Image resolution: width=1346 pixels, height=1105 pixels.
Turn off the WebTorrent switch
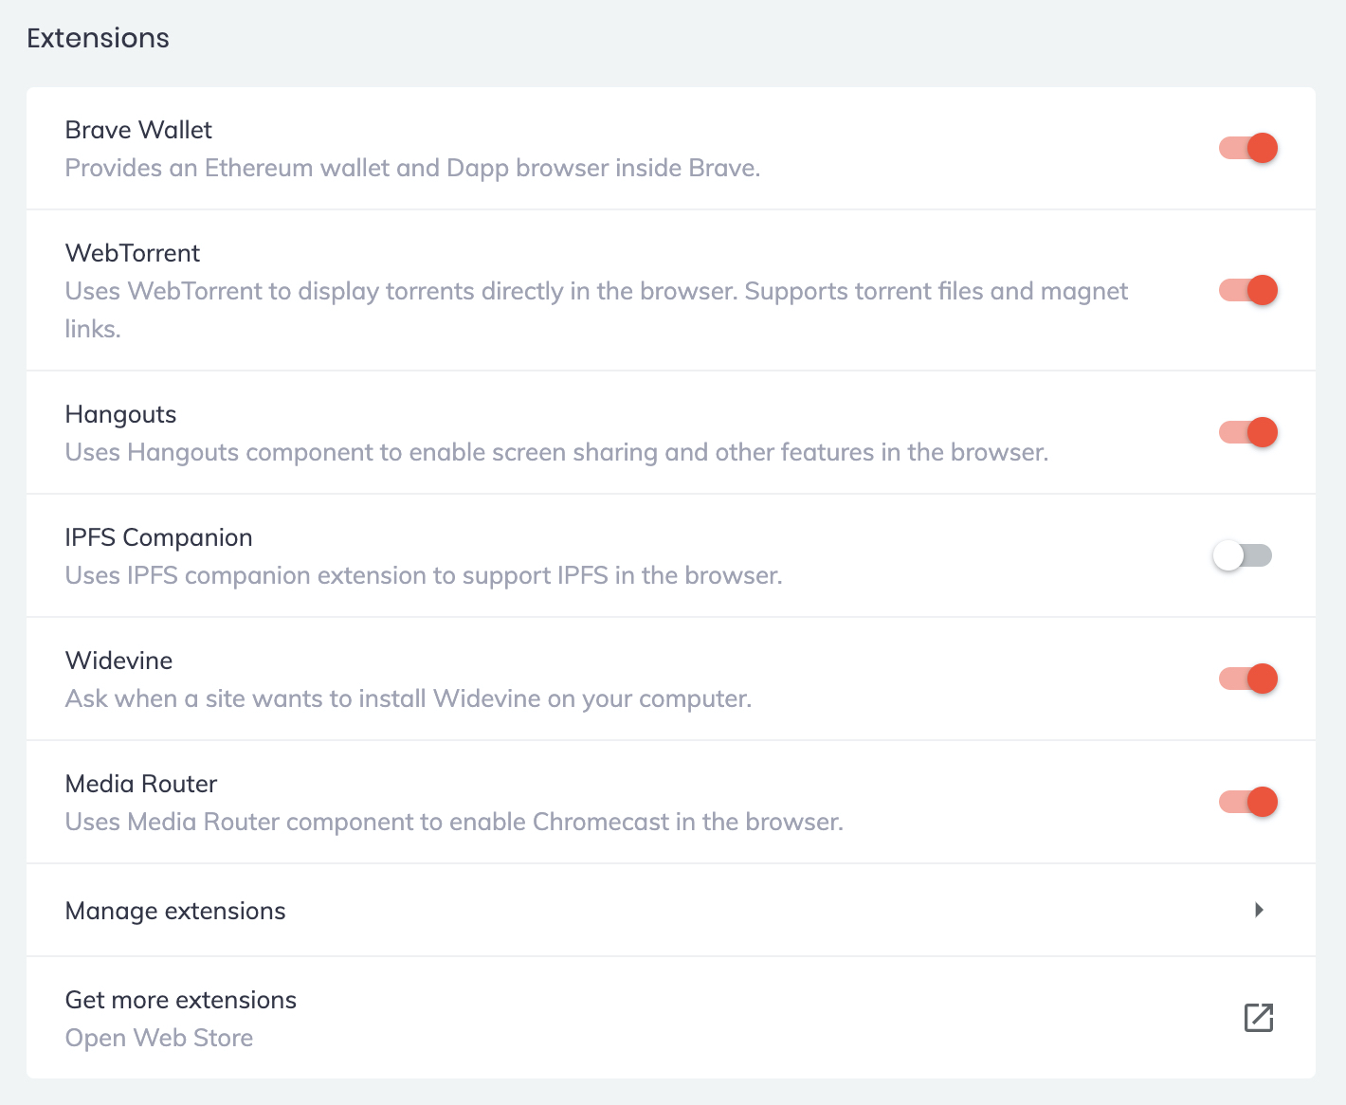pos(1247,290)
